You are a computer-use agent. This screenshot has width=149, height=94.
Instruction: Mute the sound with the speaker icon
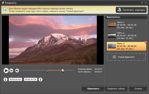[17, 70]
